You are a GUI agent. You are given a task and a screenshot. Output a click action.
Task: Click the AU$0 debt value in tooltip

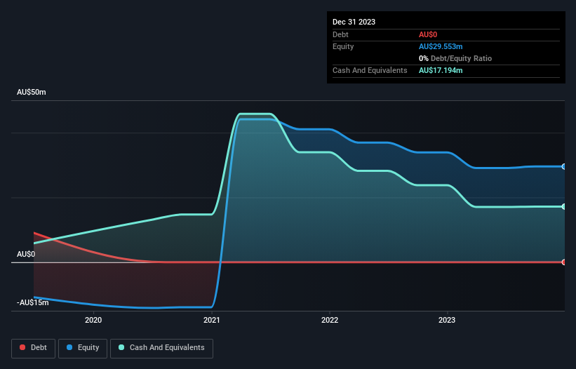point(428,34)
